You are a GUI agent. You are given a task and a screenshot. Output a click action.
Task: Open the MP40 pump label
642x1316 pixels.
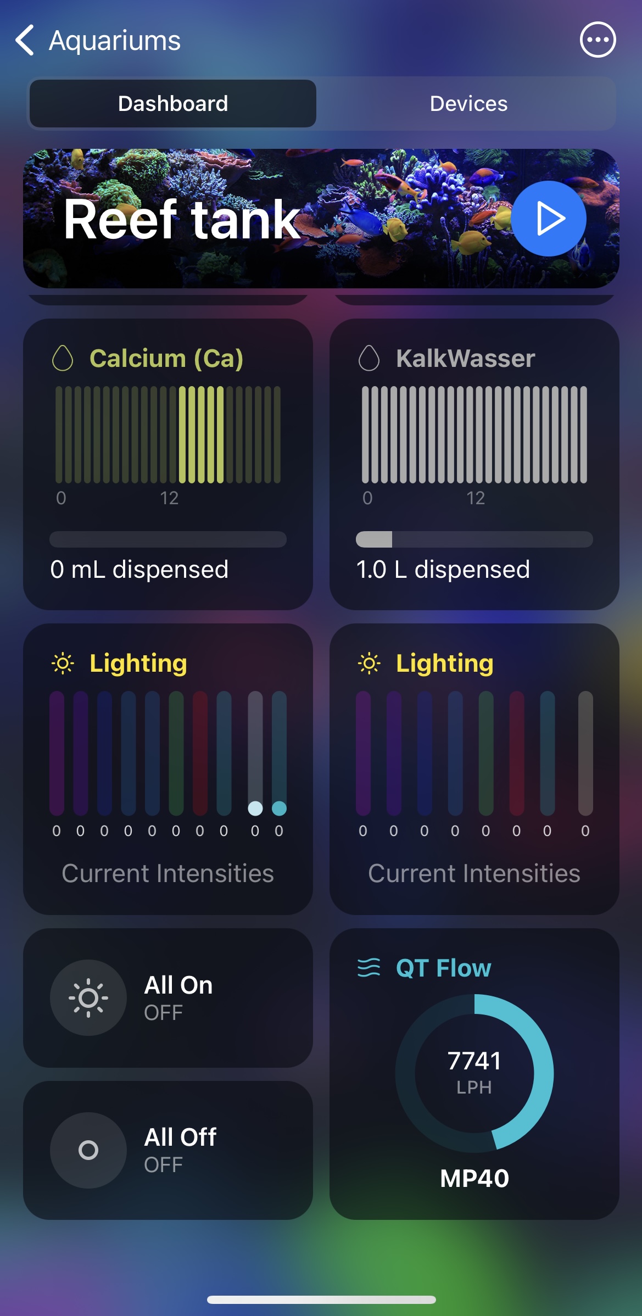pos(474,1179)
